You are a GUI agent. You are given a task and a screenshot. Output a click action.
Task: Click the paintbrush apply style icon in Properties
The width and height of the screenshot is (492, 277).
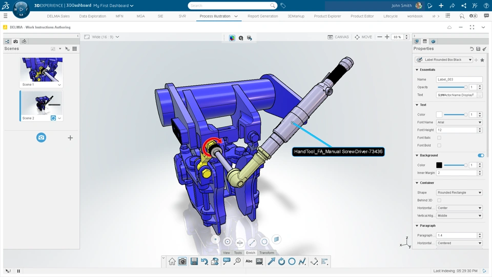pos(484,49)
